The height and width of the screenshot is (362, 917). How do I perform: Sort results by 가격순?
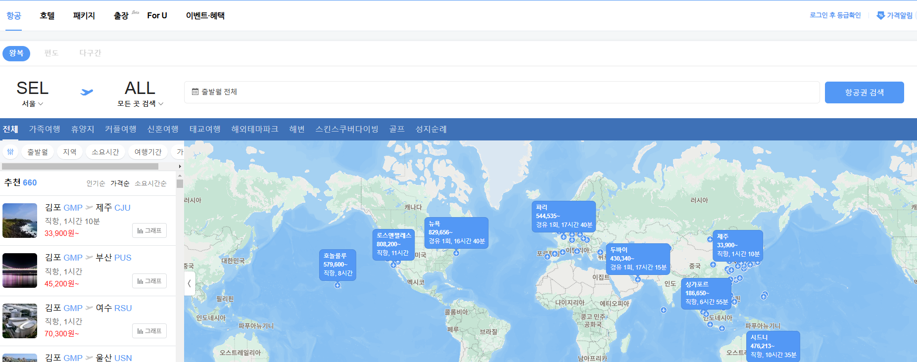[120, 183]
